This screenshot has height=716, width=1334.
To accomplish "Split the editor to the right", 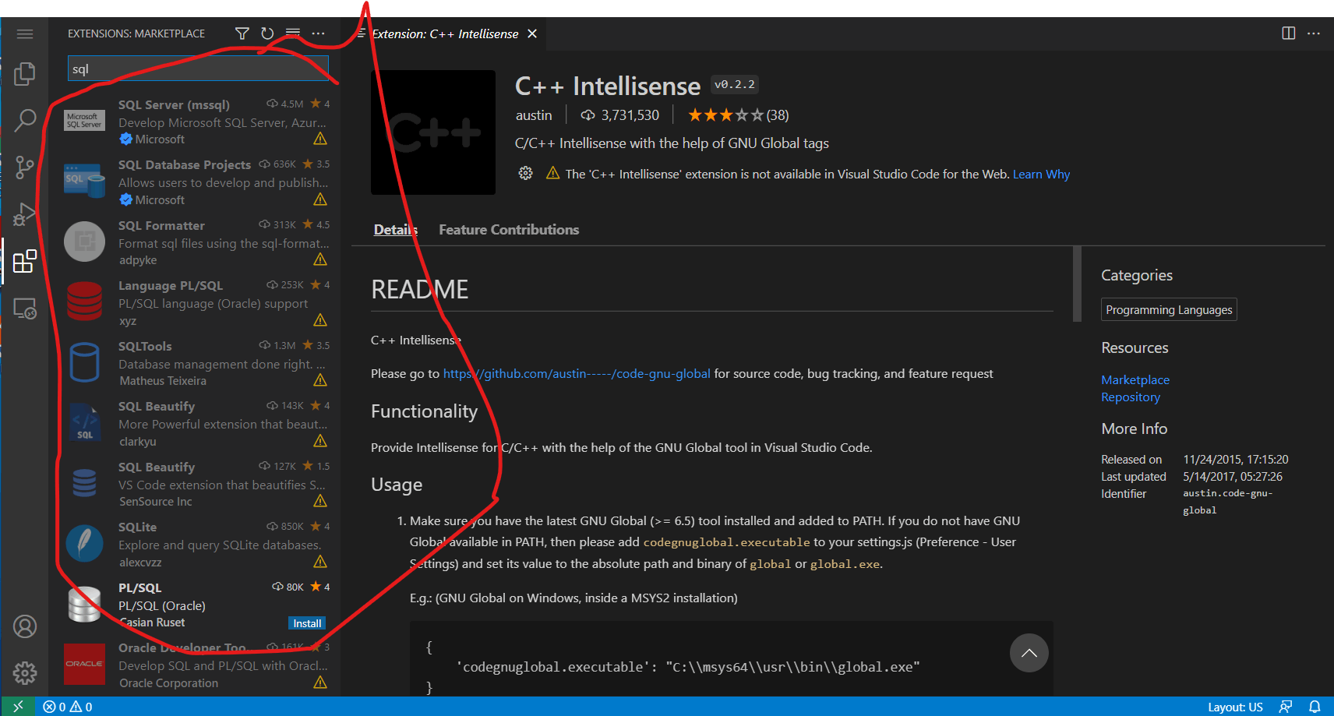I will point(1289,34).
